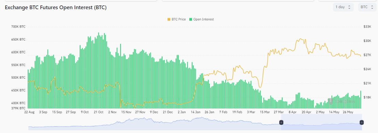
Task: Click the 15 Mar date axis label
Action: pos(265,112)
